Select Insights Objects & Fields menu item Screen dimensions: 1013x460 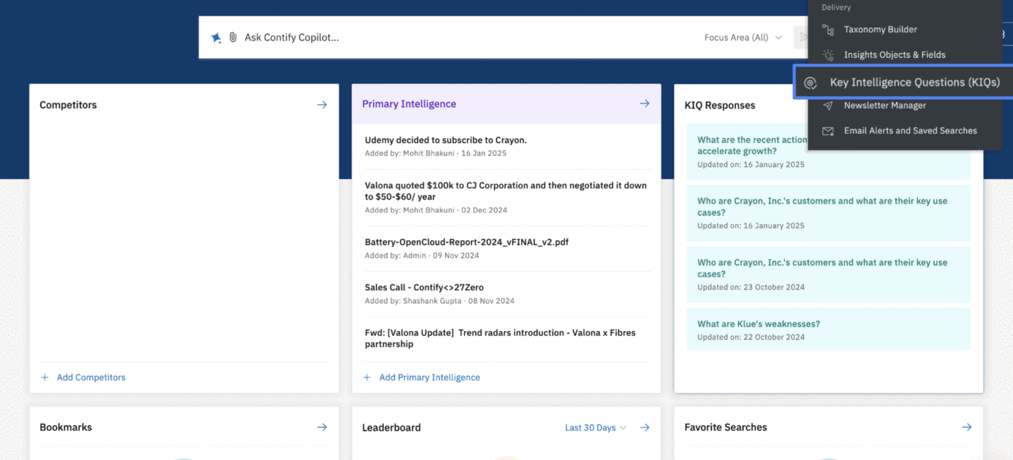coord(894,55)
